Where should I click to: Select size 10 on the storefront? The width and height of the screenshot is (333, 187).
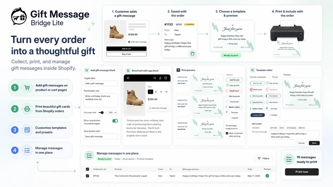tap(166, 92)
